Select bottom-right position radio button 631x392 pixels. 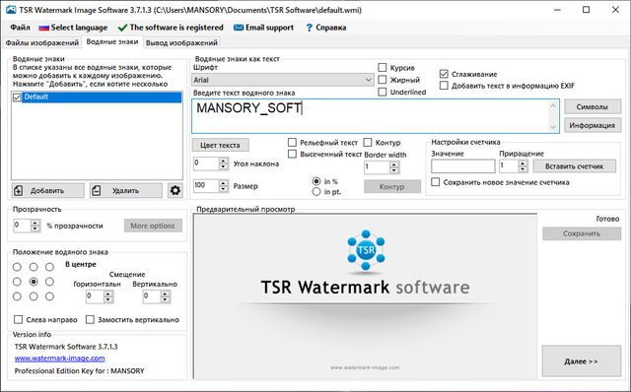click(49, 296)
